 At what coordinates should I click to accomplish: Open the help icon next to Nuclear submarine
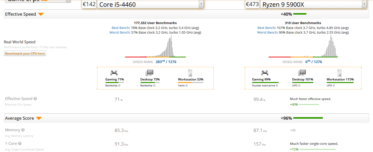(x=277, y=85)
